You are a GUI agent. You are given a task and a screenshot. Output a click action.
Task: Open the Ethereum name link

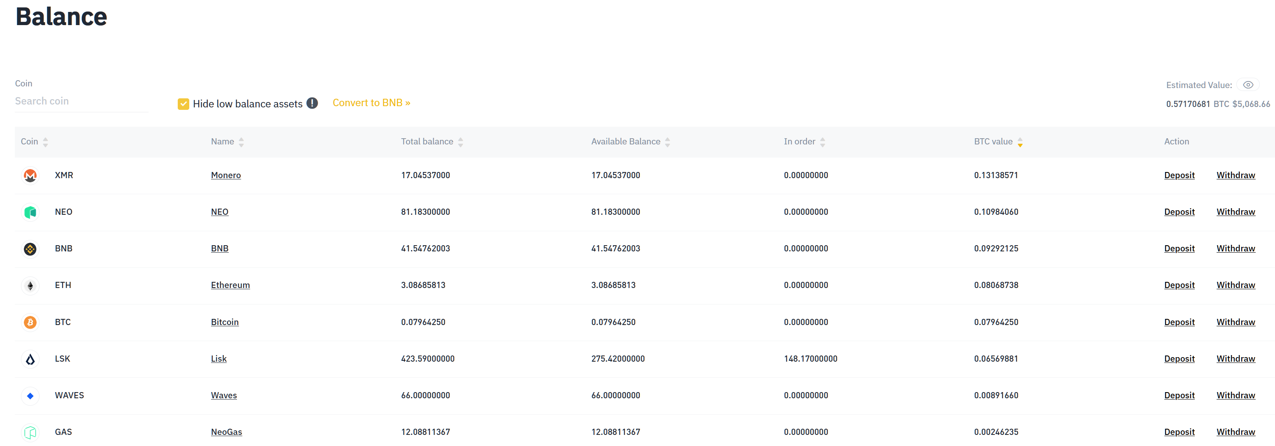coord(230,285)
